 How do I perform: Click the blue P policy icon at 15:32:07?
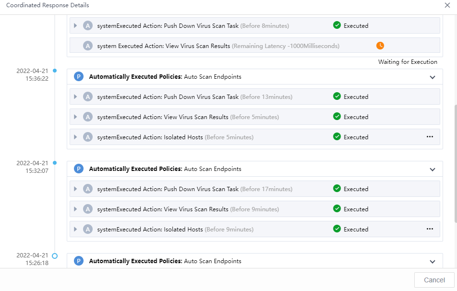click(x=79, y=169)
